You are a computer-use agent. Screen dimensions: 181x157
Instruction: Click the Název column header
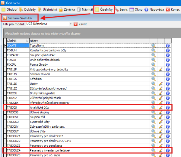(89, 41)
